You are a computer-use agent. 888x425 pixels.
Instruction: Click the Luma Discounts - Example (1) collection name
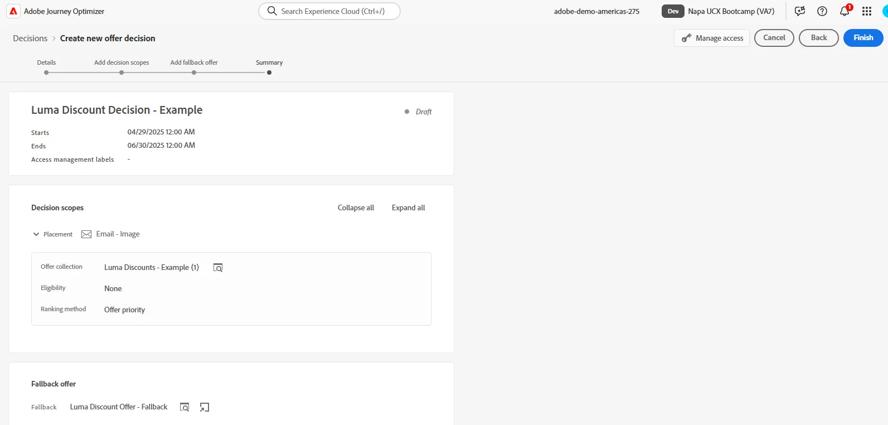[x=152, y=268]
